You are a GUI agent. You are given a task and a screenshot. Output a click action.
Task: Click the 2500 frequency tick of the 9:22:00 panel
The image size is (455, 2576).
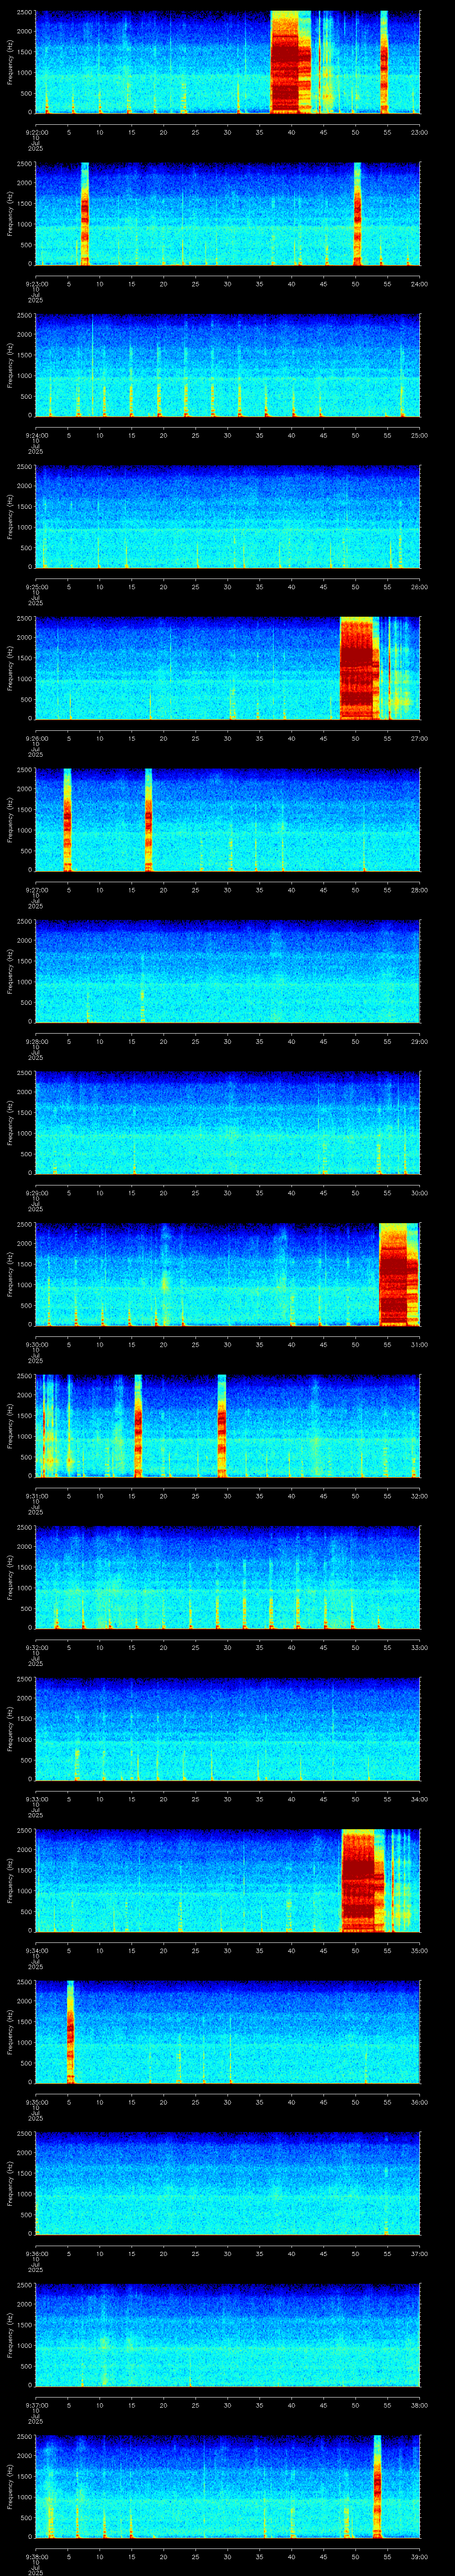pyautogui.click(x=24, y=12)
